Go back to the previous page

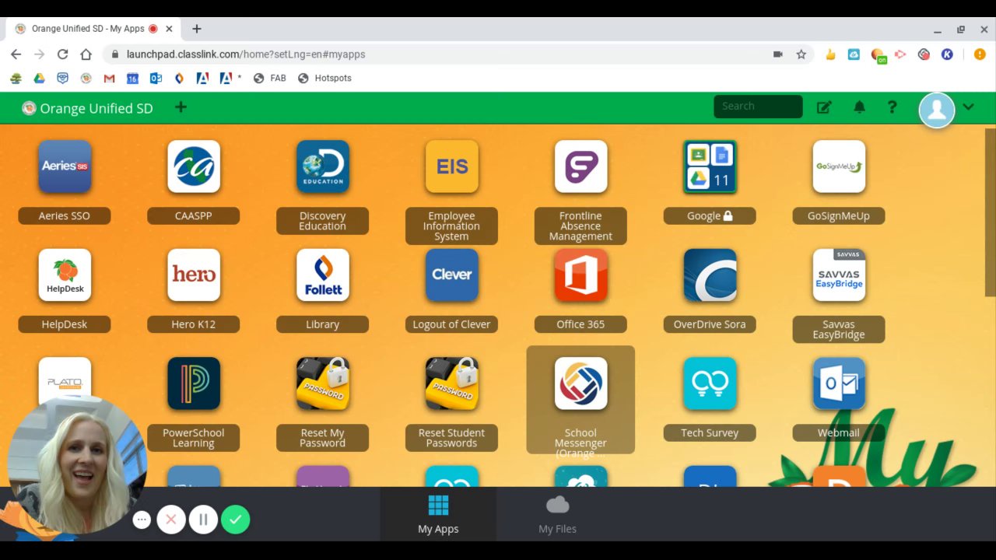pos(16,54)
